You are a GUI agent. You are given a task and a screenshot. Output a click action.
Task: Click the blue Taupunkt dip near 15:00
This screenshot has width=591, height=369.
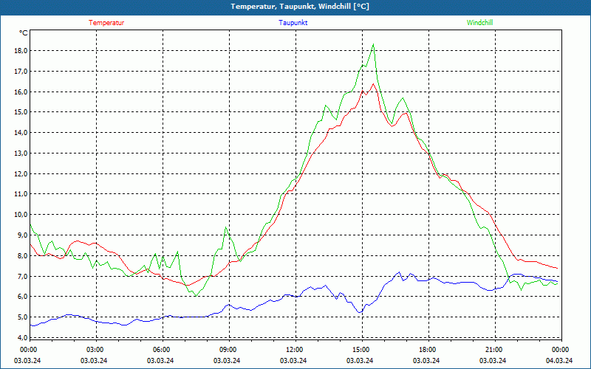[x=360, y=312]
